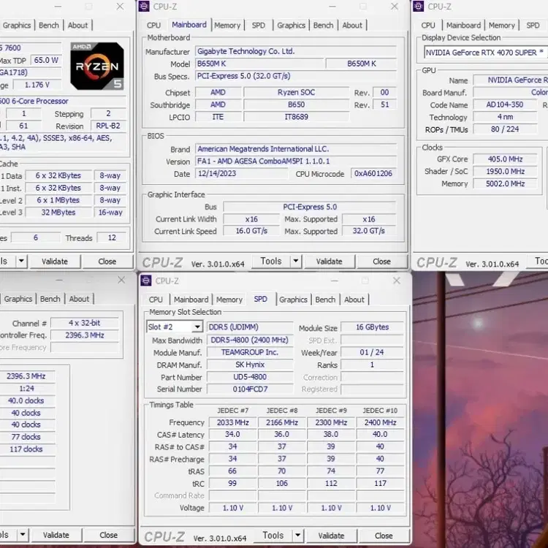
Task: Click the 4 x 32-bit channel value
Action: click(85, 323)
